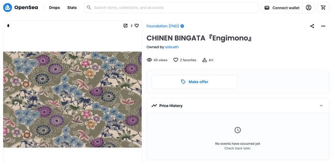This screenshot has width=335, height=165.
Task: Toggle the heart next to 2 favorites
Action: coord(175,60)
